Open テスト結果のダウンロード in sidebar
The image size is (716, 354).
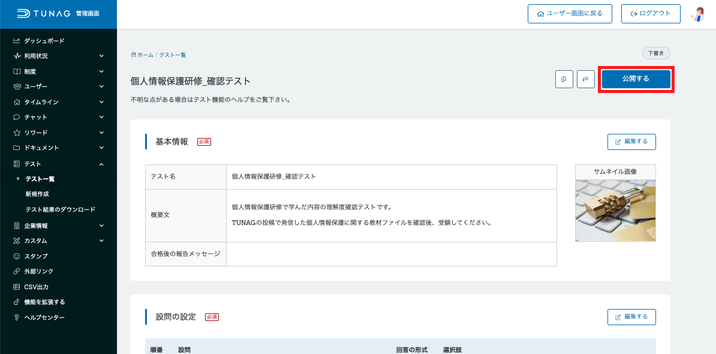61,209
